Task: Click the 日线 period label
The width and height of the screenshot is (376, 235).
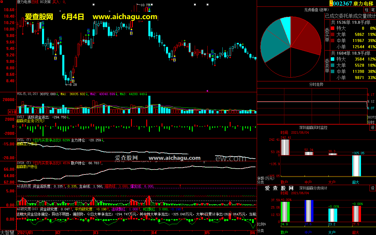Action: click(x=36, y=2)
